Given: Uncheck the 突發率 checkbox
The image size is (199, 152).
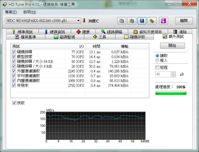Looking at the screenshot, I should pos(14,85).
